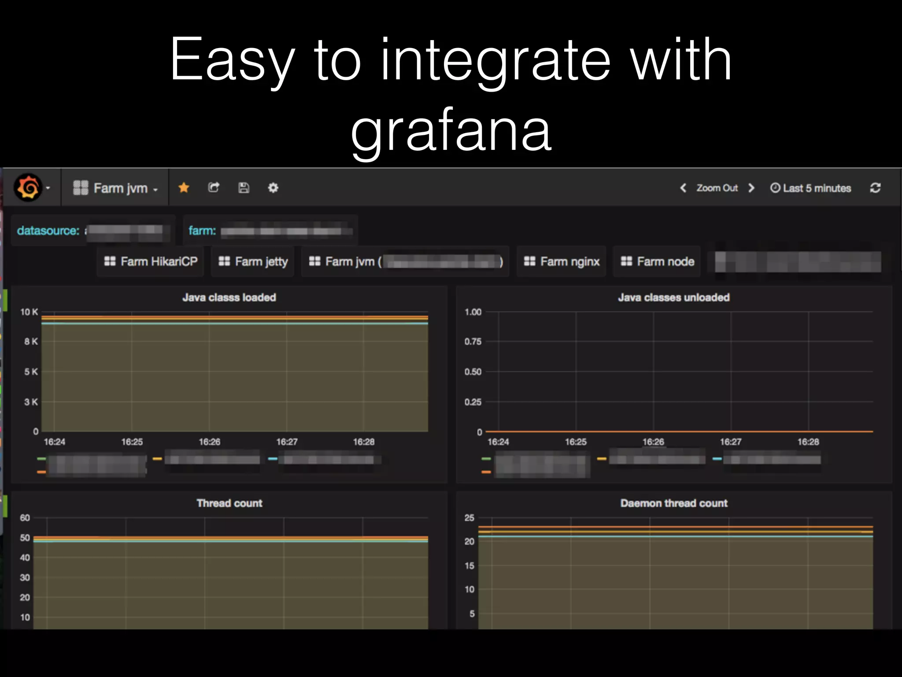Open dashboard settings gear

tap(273, 188)
